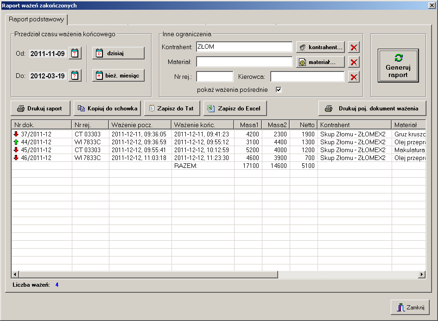Click Drukuj poj. dokument ważenia button
The height and width of the screenshot is (321, 438).
pos(372,109)
